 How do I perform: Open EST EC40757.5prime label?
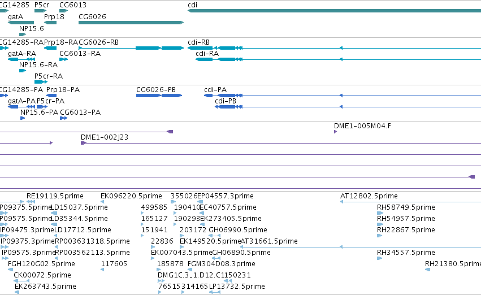(228, 207)
